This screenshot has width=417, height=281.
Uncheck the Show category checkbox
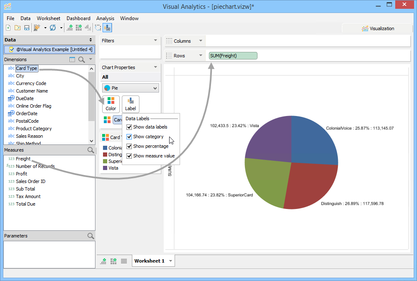[129, 137]
